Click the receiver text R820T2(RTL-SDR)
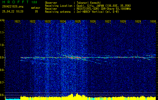Viewport: 158px width, 100px height. [x=88, y=9]
